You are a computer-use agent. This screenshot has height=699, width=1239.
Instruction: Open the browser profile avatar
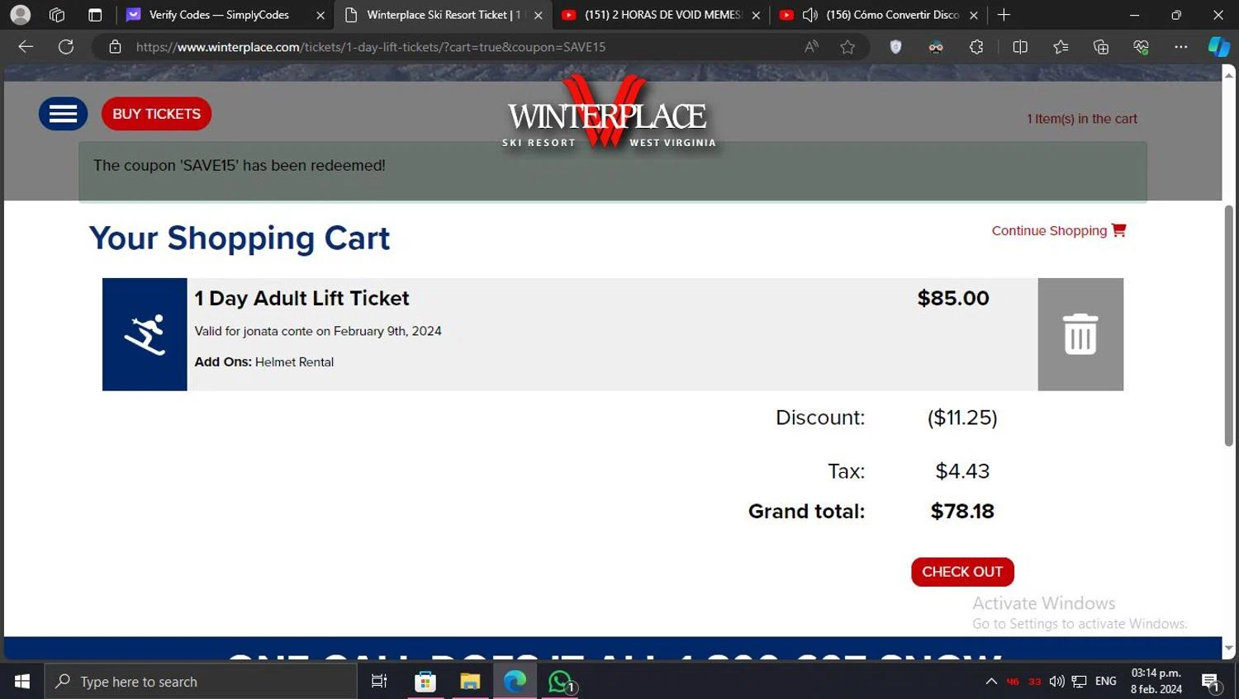21,15
